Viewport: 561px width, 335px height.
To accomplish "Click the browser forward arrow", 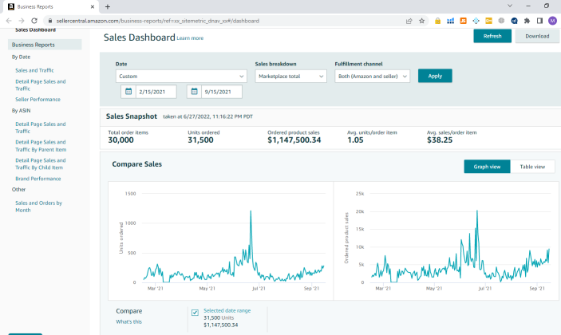I will click(22, 21).
